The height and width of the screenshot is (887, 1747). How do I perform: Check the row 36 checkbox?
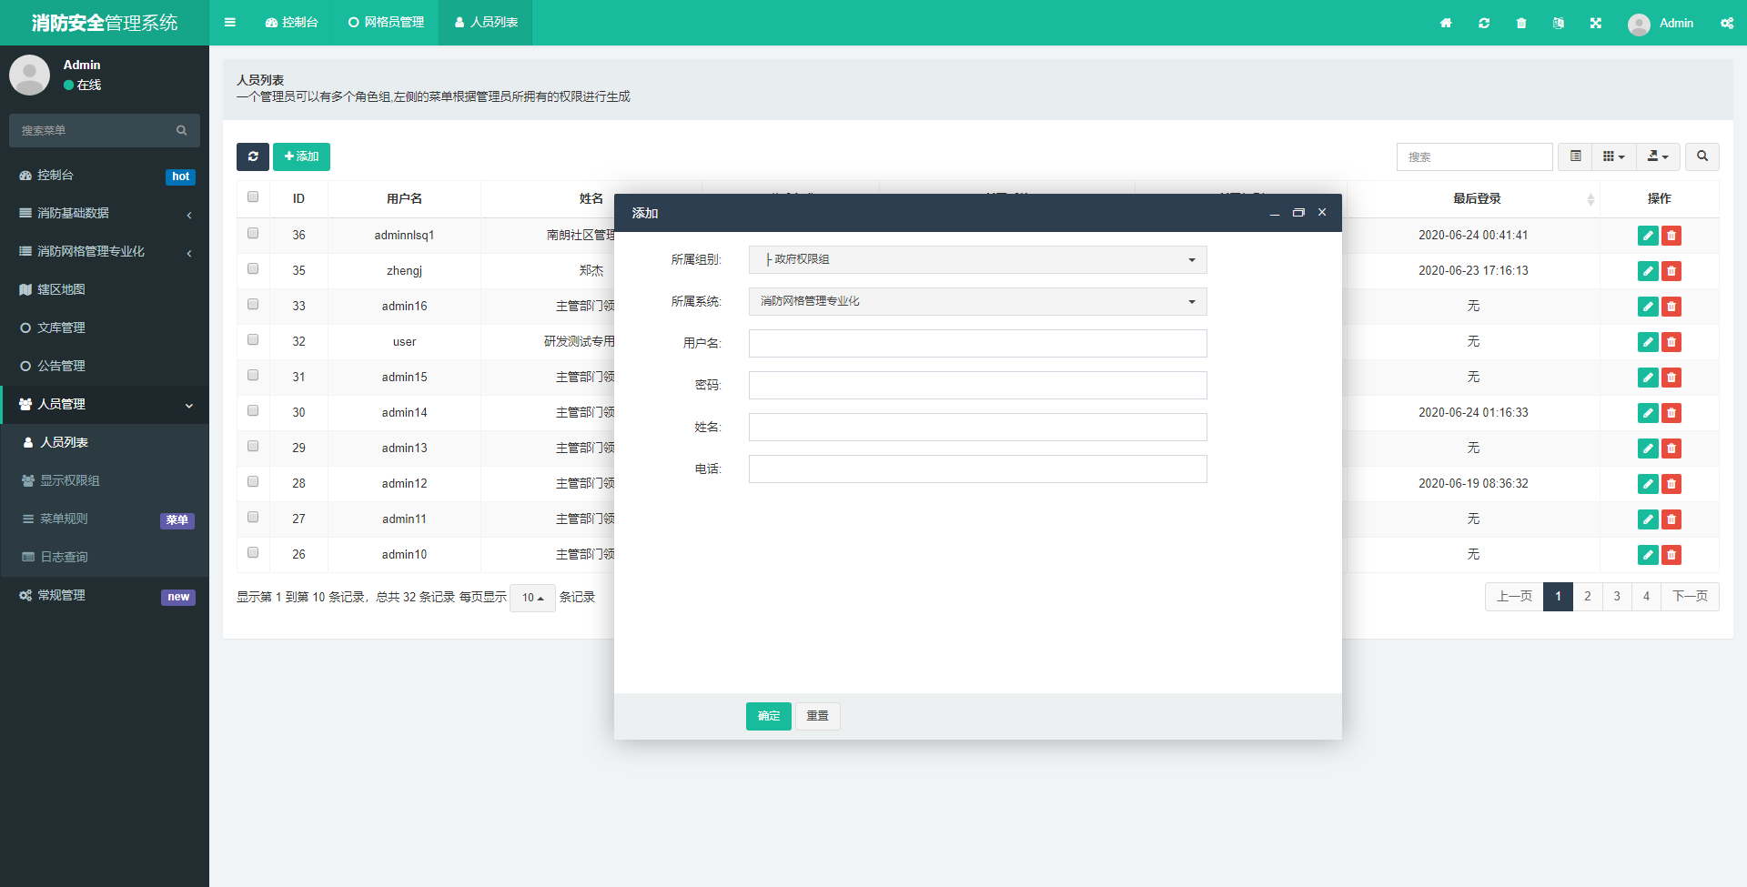coord(253,233)
